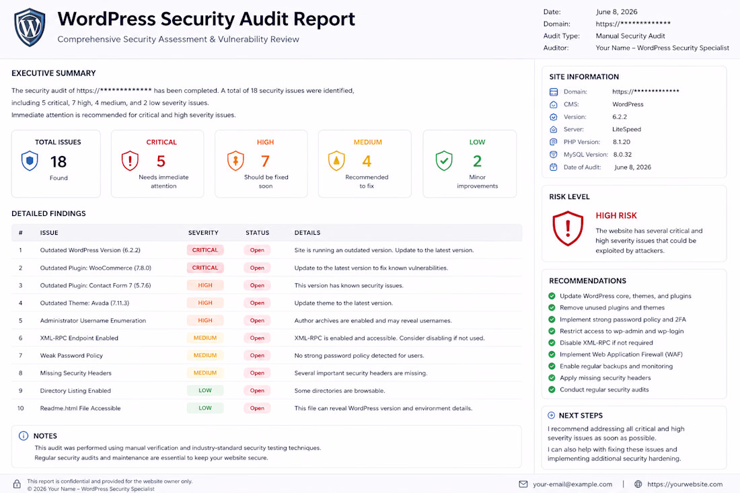Image resolution: width=740 pixels, height=493 pixels.
Task: Click the orange High severity shield icon
Action: pos(235,161)
